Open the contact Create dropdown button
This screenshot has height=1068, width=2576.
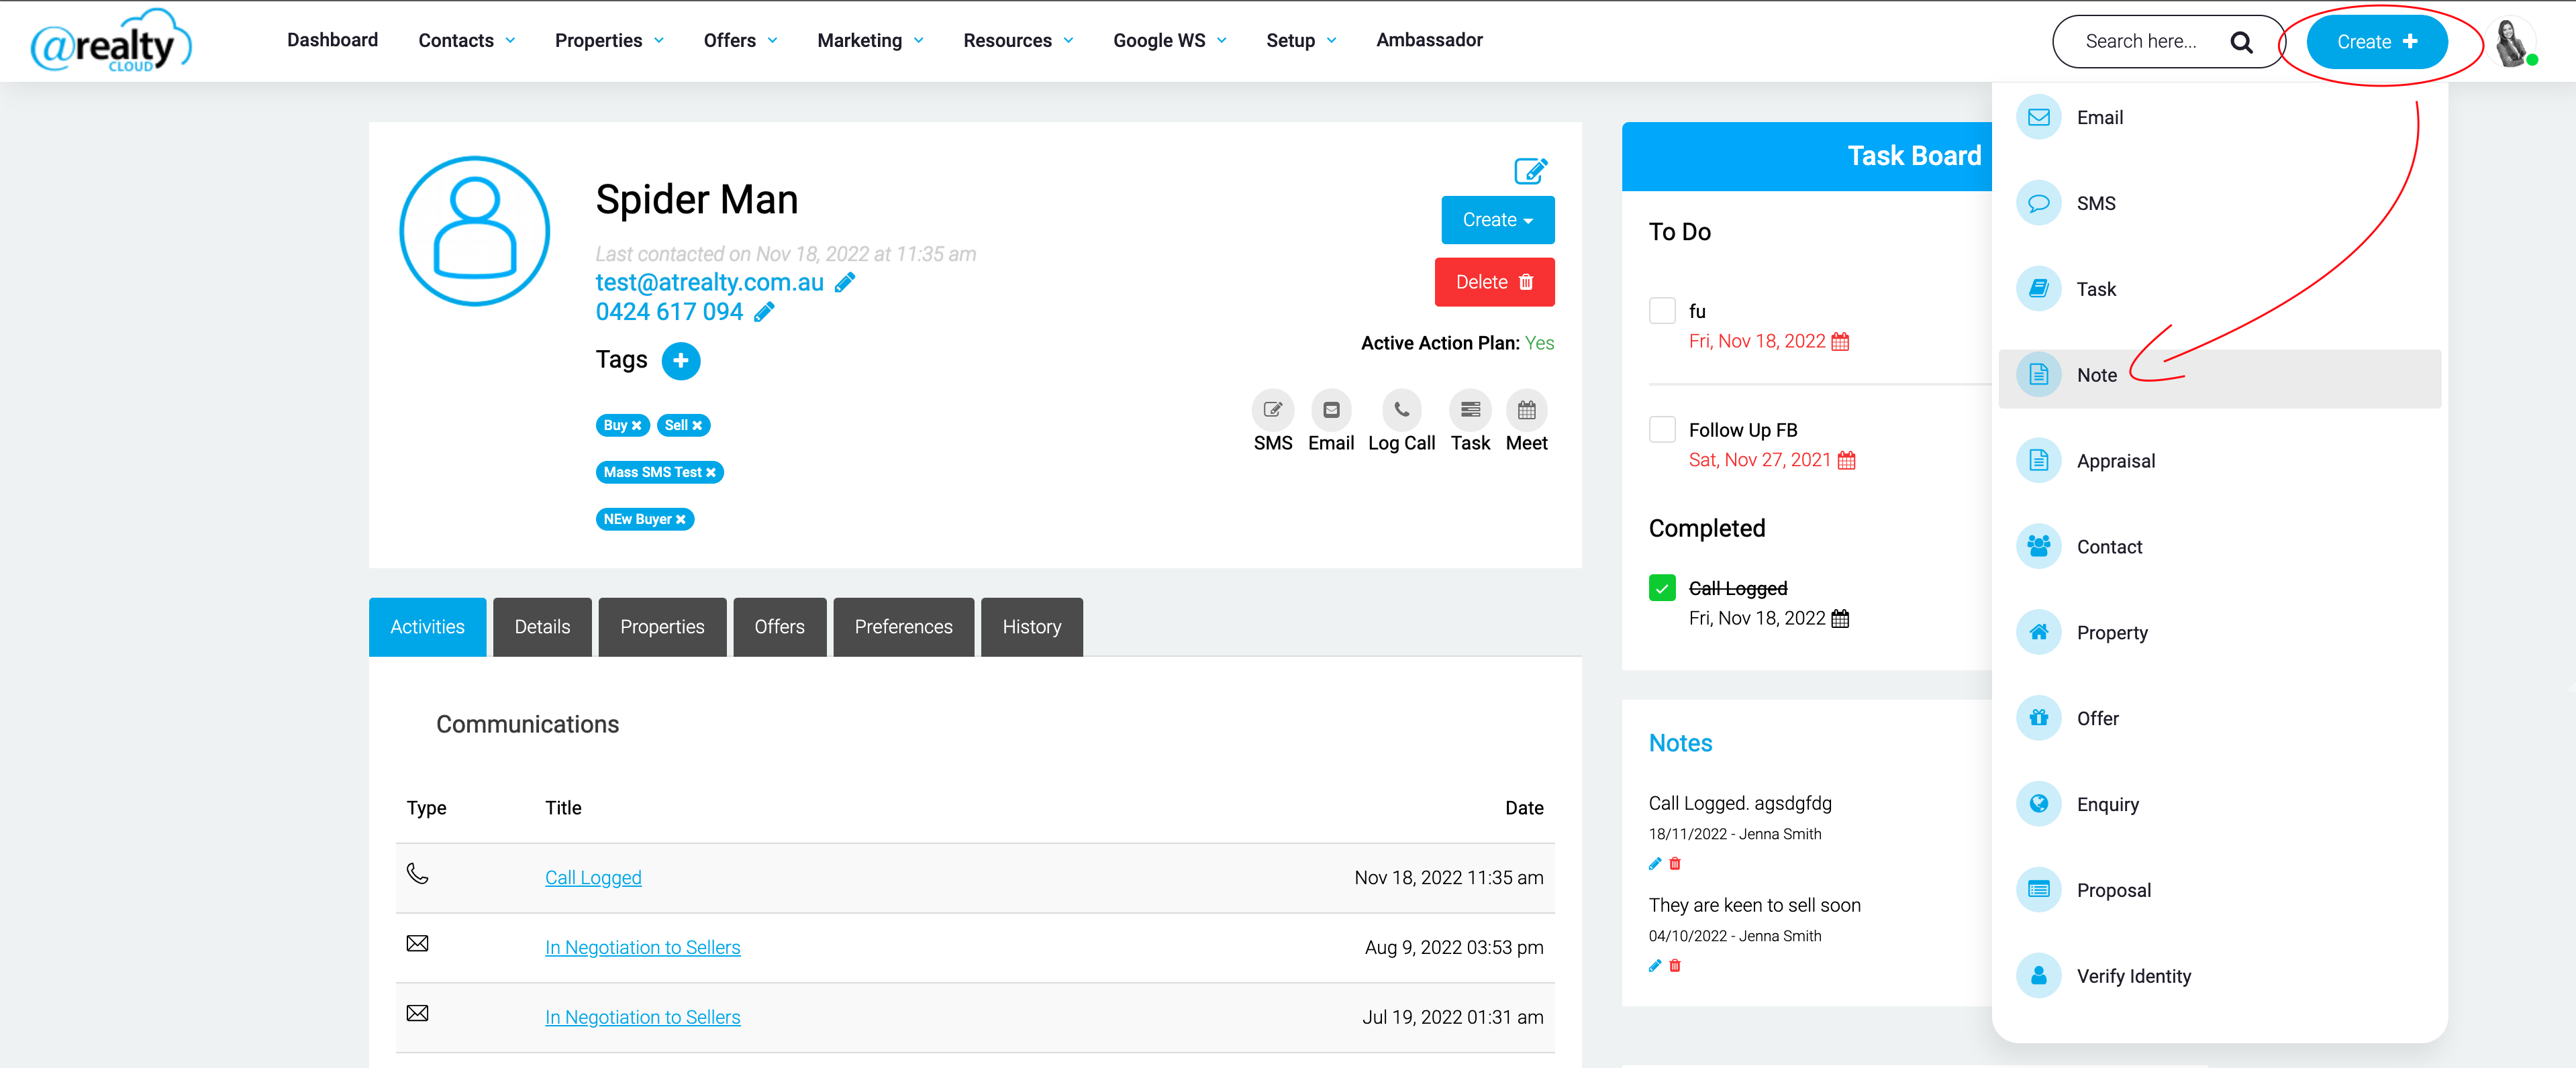point(1497,220)
